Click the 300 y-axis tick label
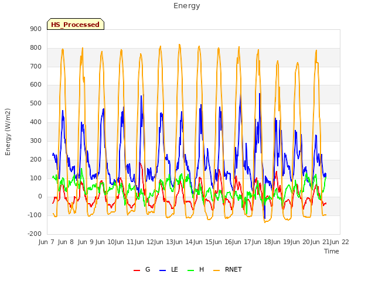 point(36,140)
